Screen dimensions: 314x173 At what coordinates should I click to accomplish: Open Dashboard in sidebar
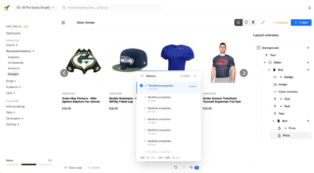13,33
